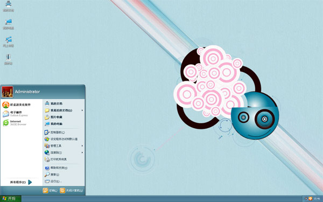Expand the 我最近的文档 submenu arrow

(x=82, y=110)
